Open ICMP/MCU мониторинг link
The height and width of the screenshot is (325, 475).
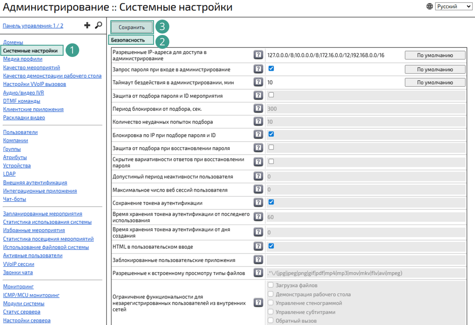click(x=31, y=295)
